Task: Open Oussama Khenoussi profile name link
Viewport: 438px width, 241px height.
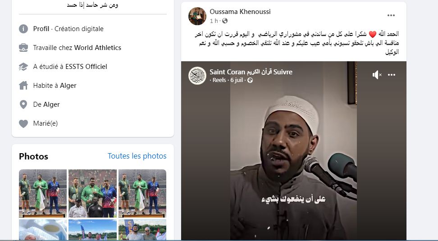Action: (x=240, y=12)
